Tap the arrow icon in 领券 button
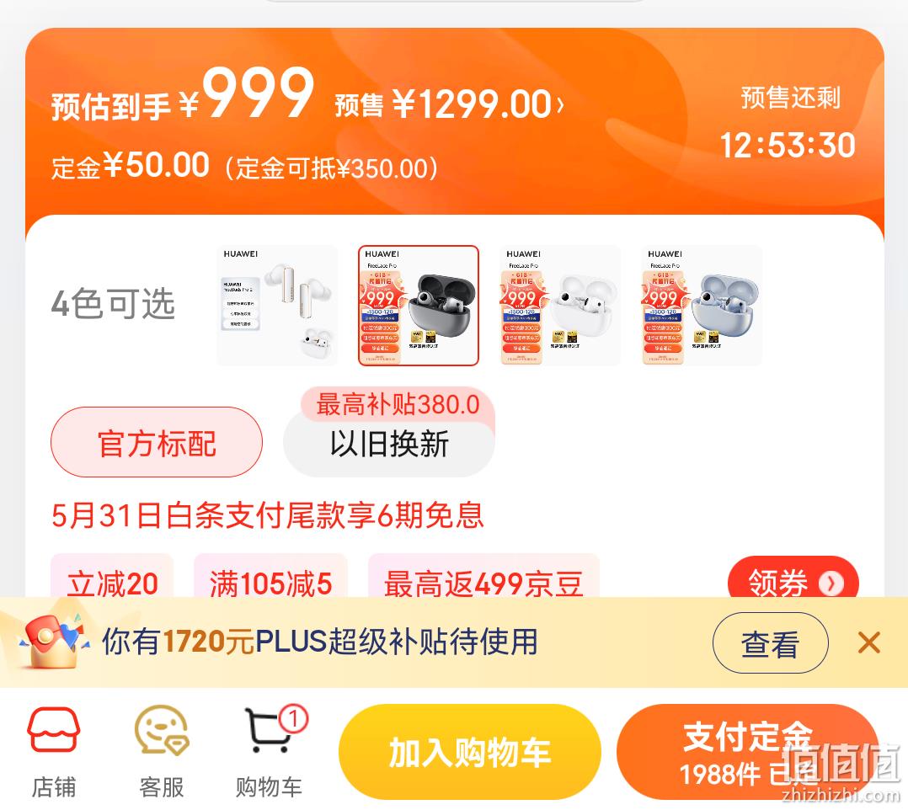 click(831, 584)
